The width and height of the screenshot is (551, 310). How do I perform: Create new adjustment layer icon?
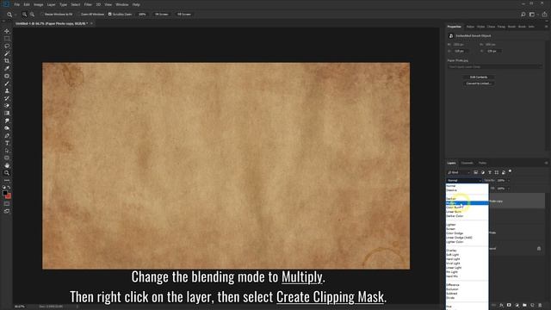coord(517,305)
